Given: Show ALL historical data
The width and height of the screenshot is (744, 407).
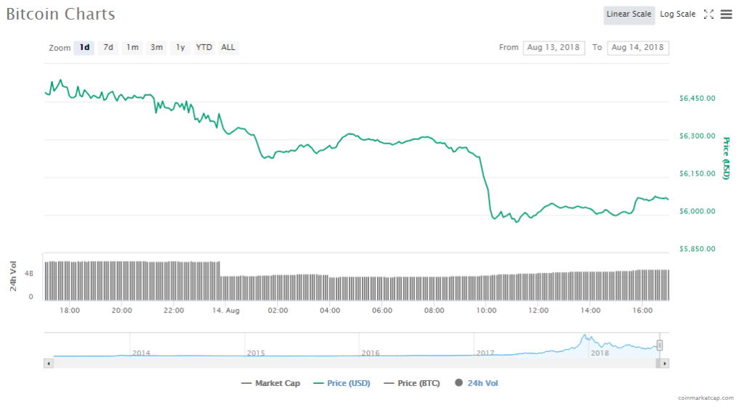Looking at the screenshot, I should 228,48.
